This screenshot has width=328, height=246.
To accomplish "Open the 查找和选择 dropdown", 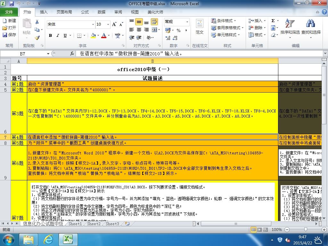I will tap(311, 29).
